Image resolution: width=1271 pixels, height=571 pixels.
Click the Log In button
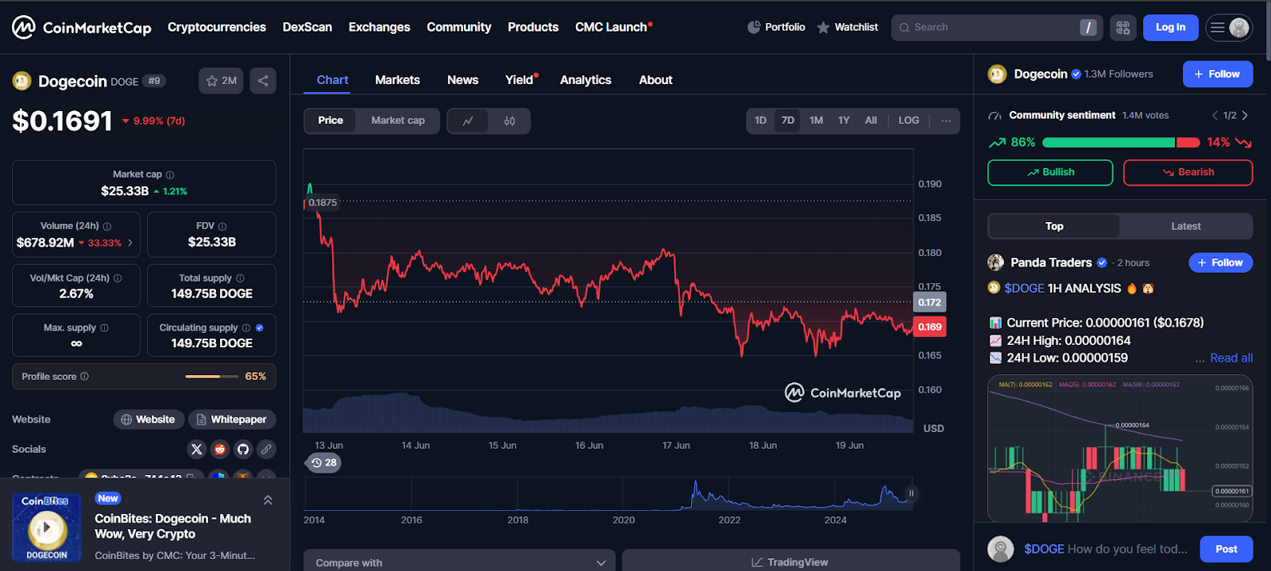tap(1170, 28)
